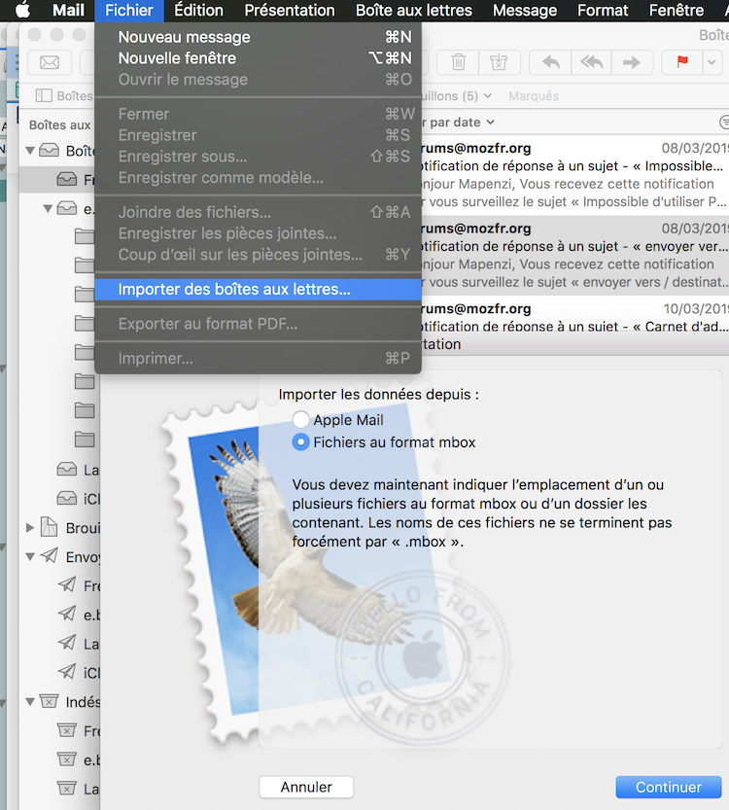
Task: Open the Fenêtre menu
Action: [x=677, y=11]
